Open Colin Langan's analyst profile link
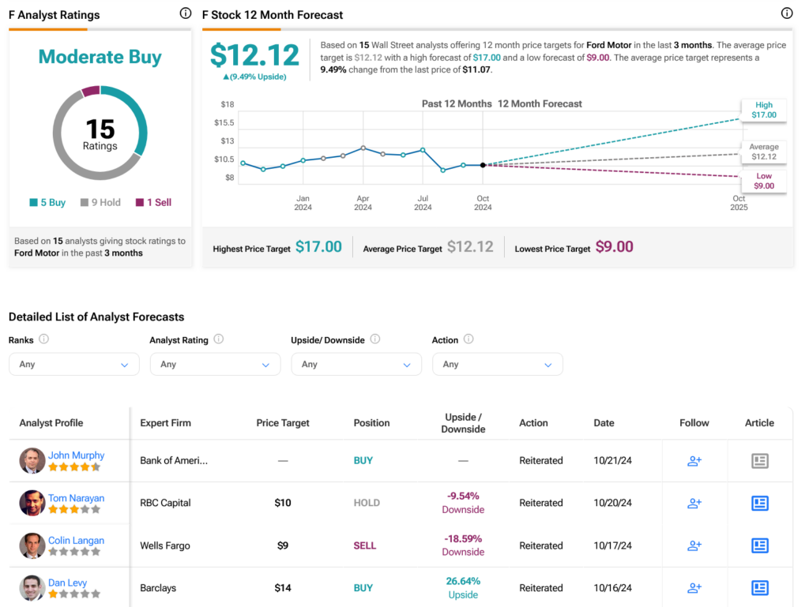This screenshot has width=809, height=607. pyautogui.click(x=76, y=541)
